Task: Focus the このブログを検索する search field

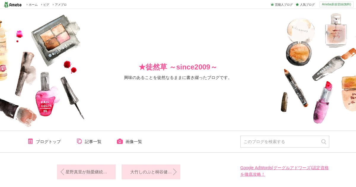Action: (x=280, y=142)
